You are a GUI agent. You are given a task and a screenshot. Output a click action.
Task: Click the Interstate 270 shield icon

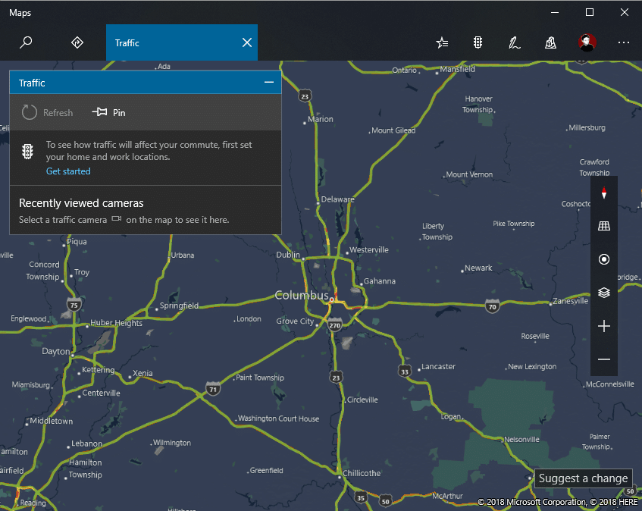point(335,325)
